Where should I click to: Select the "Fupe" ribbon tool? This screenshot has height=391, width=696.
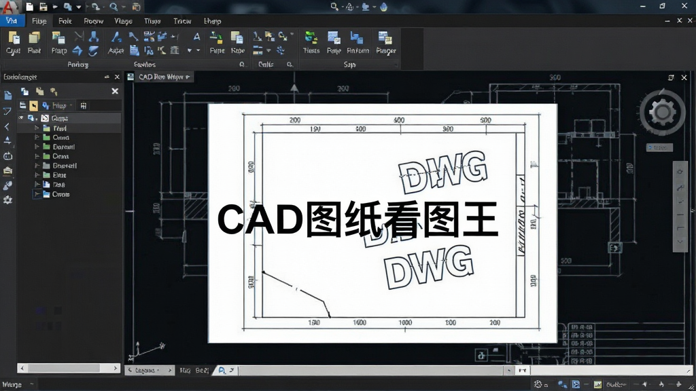tap(217, 43)
